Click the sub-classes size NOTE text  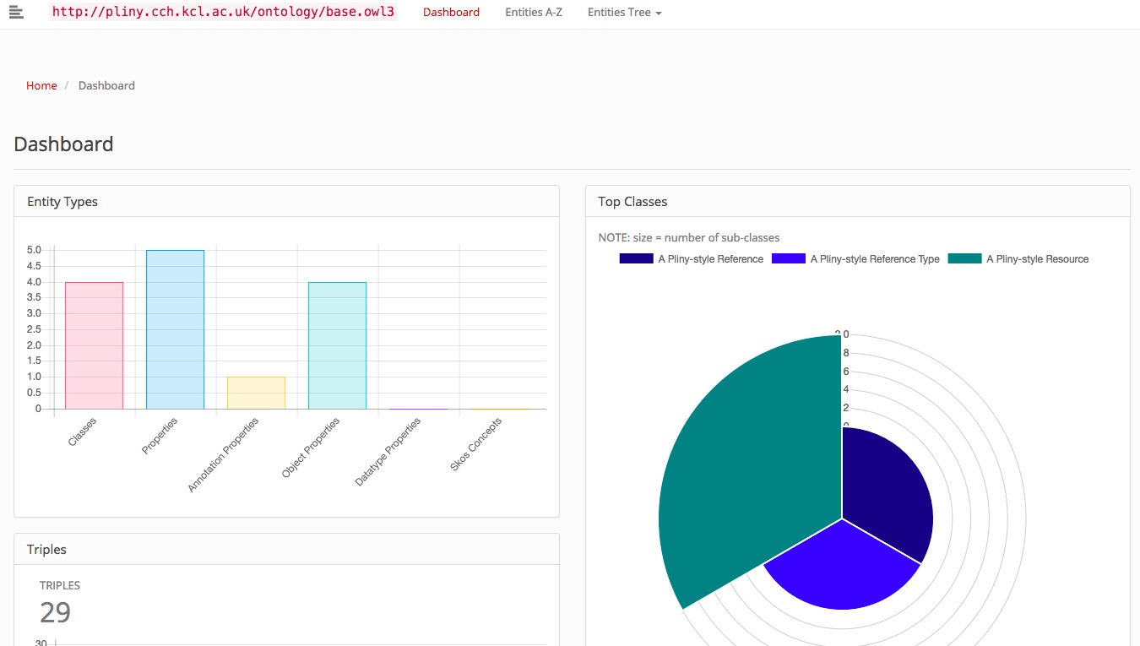tap(689, 237)
